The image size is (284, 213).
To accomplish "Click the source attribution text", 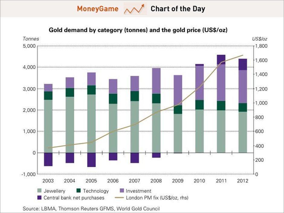I will click(91, 208).
